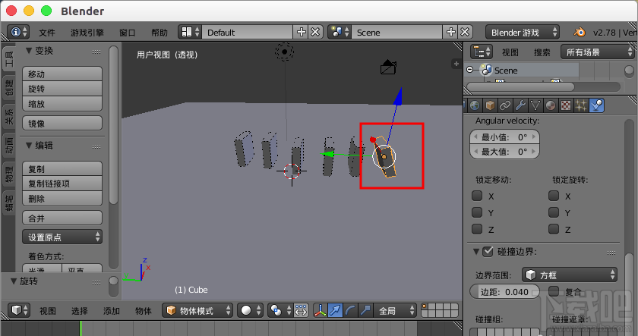Open the screen layout browse dropdown
The image size is (638, 336).
point(190,32)
